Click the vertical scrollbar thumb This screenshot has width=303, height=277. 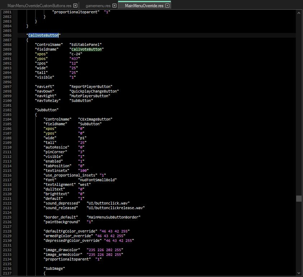click(x=299, y=198)
